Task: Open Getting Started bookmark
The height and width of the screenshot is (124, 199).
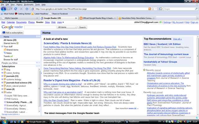Action: pyautogui.click(x=23, y=14)
